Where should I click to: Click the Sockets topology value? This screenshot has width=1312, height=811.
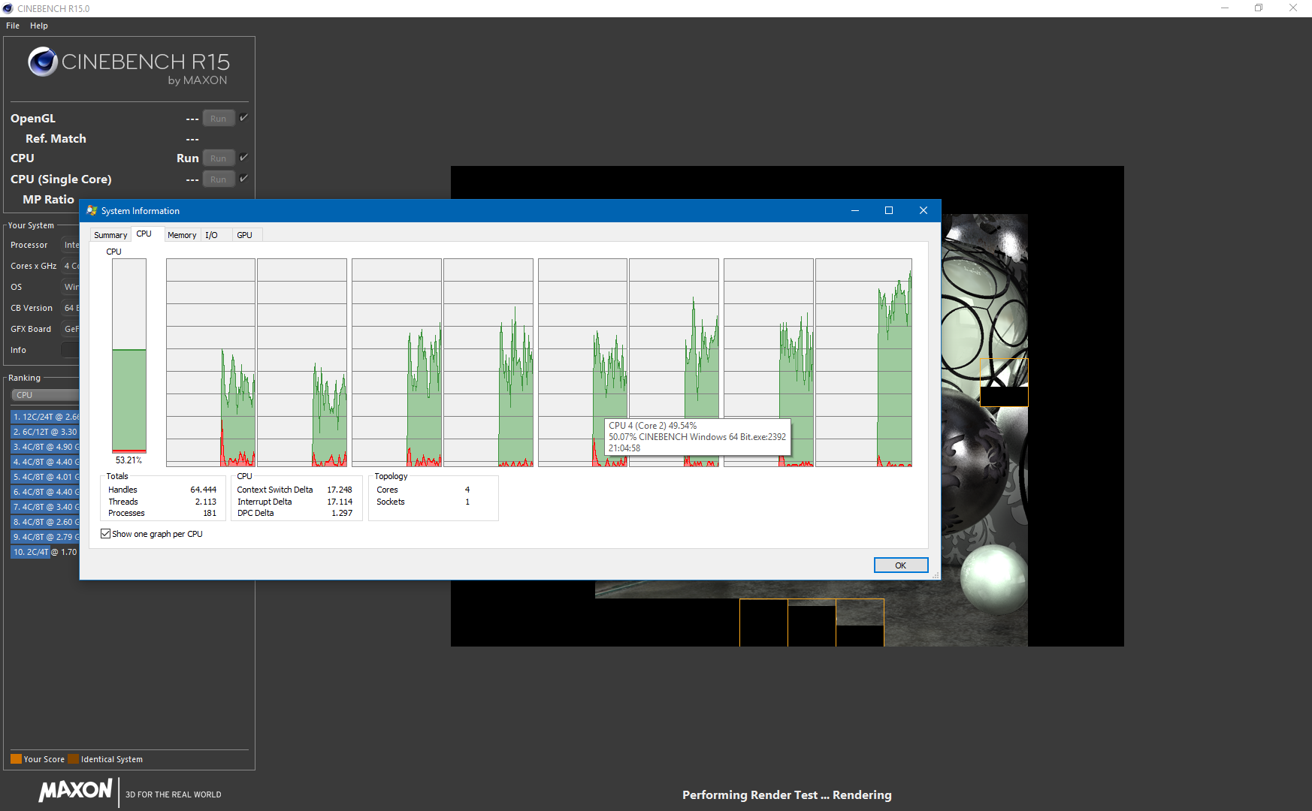pos(467,502)
